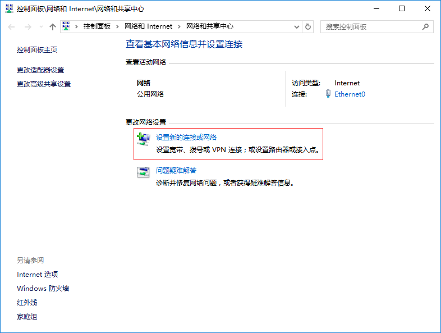Focus the 搜索控制面板 search box
441x333 pixels.
point(370,26)
